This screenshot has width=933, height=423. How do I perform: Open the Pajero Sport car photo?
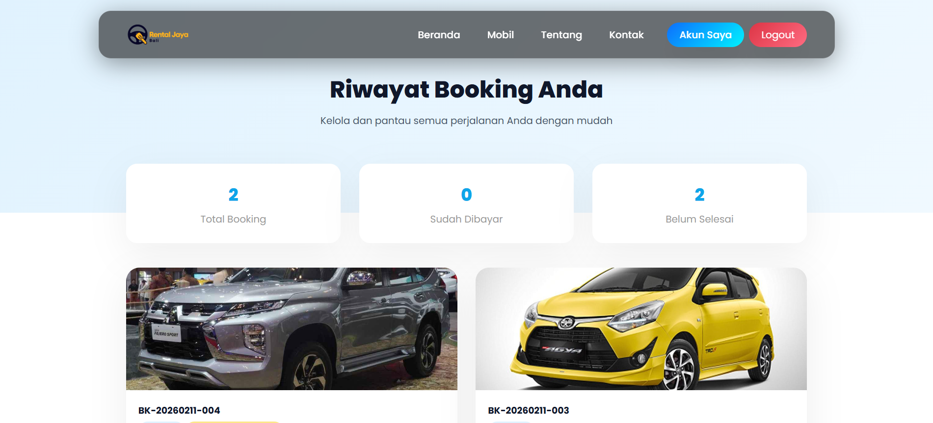[292, 329]
